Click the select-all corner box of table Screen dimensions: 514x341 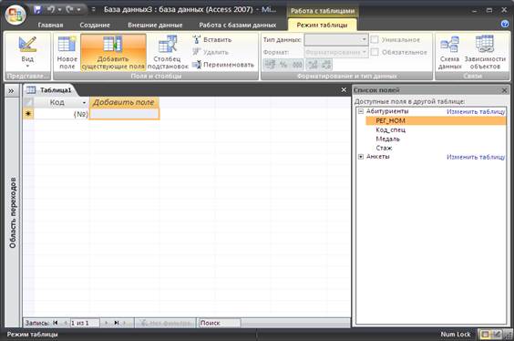[x=28, y=102]
